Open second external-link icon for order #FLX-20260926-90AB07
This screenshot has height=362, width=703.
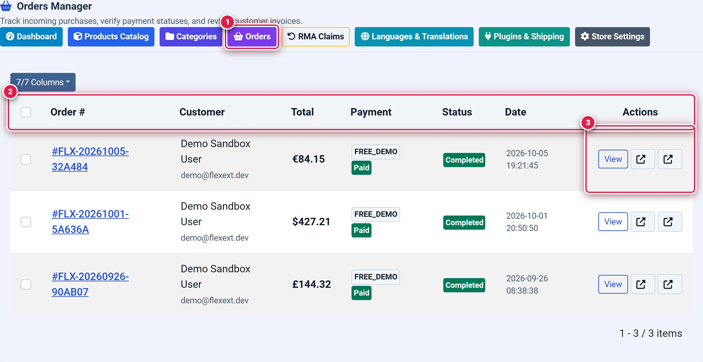click(x=670, y=284)
